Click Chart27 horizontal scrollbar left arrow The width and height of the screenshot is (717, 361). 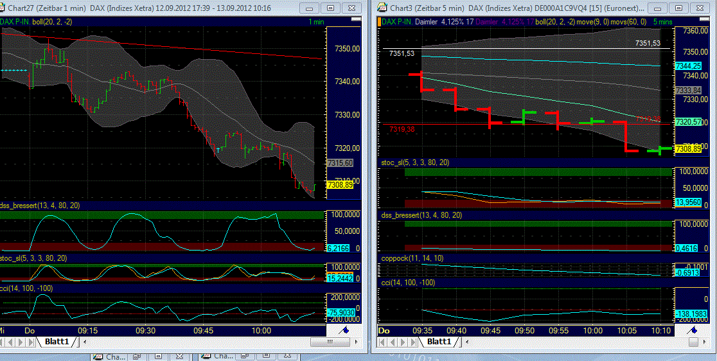pos(84,342)
